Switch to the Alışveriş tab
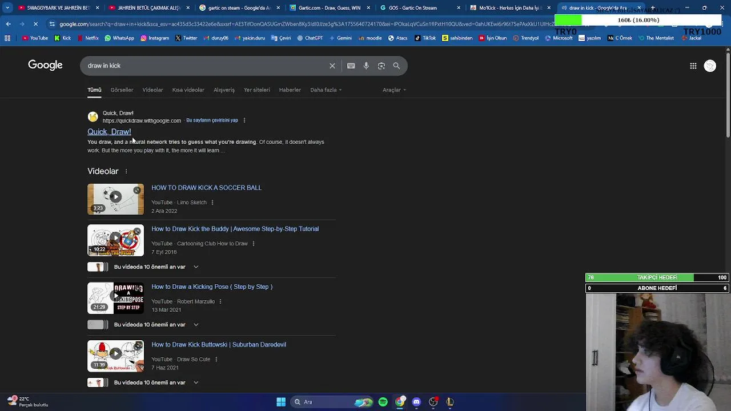Image resolution: width=731 pixels, height=411 pixels. 224,90
